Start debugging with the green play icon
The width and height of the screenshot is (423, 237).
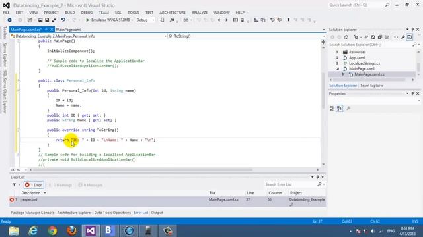[x=87, y=20]
